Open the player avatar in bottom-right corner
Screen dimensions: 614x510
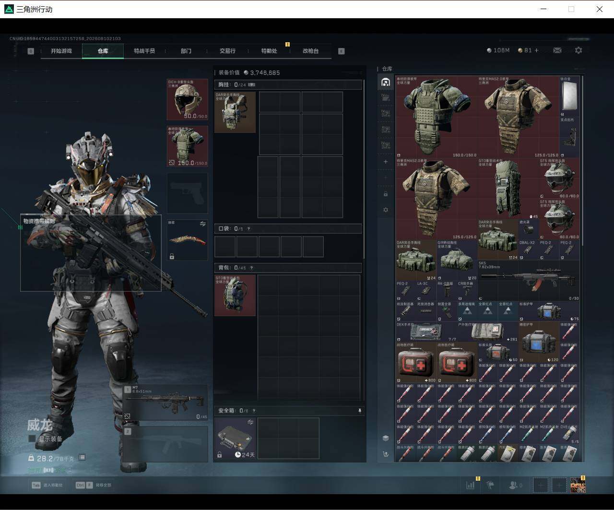pos(578,485)
